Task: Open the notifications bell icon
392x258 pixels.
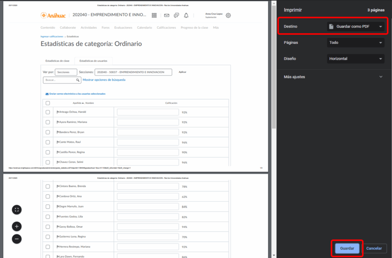Action: pos(186,15)
